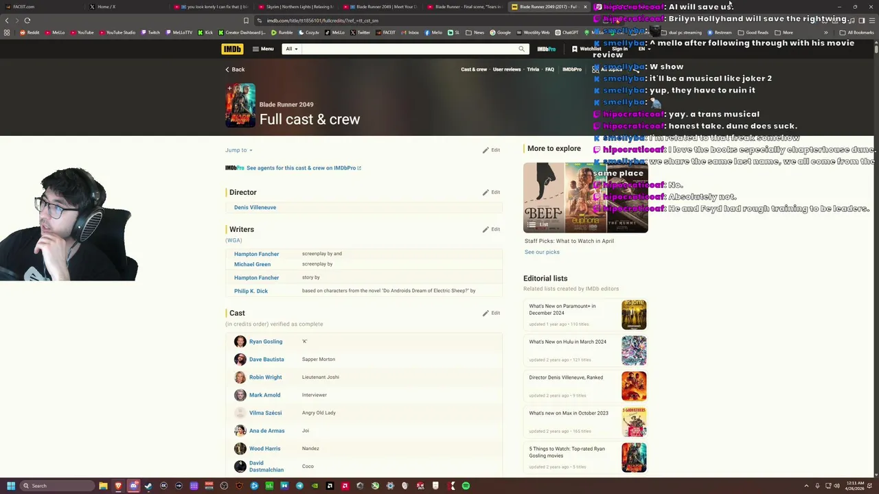This screenshot has height=494, width=879.
Task: Open the All search category dropdown
Action: (292, 49)
